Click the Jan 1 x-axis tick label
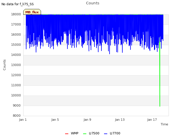This screenshot has height=139, width=186. [x=23, y=120]
